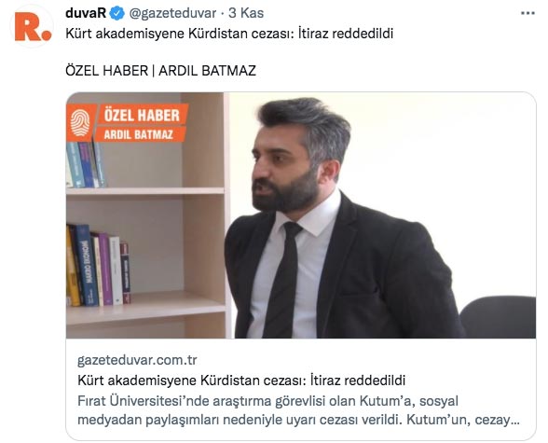Select the tweet headline about İtiraz reddedildi
The height and width of the screenshot is (443, 548).
(229, 34)
